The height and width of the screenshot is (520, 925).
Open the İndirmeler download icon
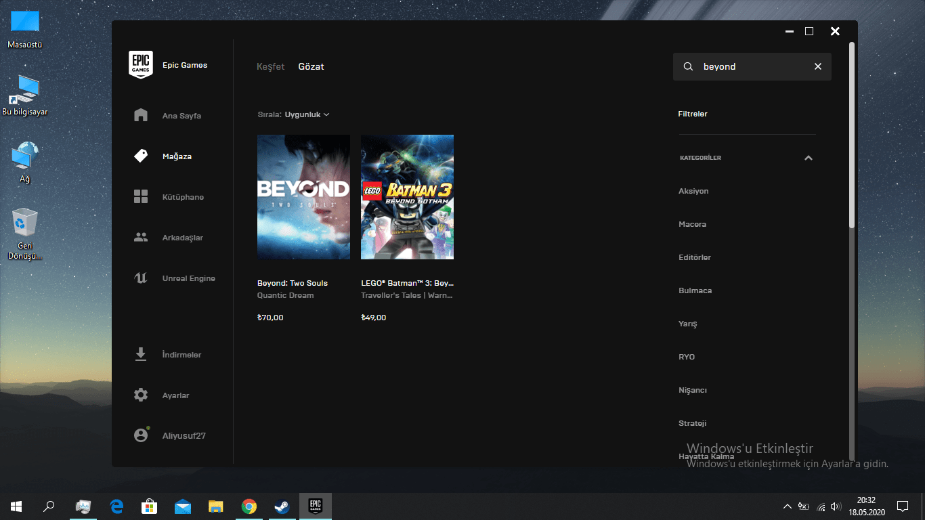141,354
